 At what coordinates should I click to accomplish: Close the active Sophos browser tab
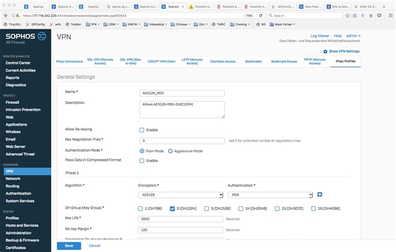click(x=183, y=7)
